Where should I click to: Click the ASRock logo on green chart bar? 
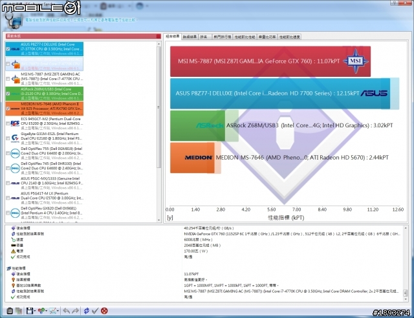[210, 125]
